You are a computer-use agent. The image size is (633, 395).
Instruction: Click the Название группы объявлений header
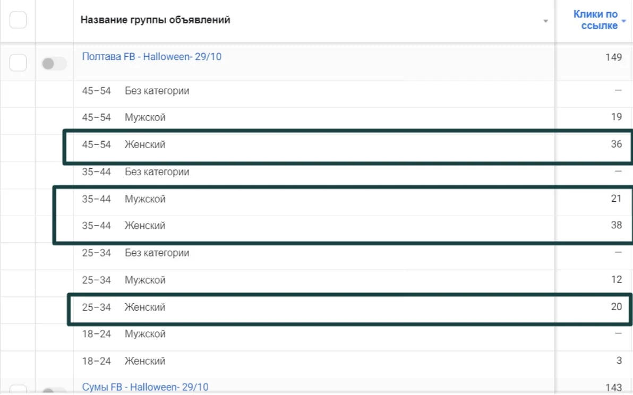coord(155,20)
